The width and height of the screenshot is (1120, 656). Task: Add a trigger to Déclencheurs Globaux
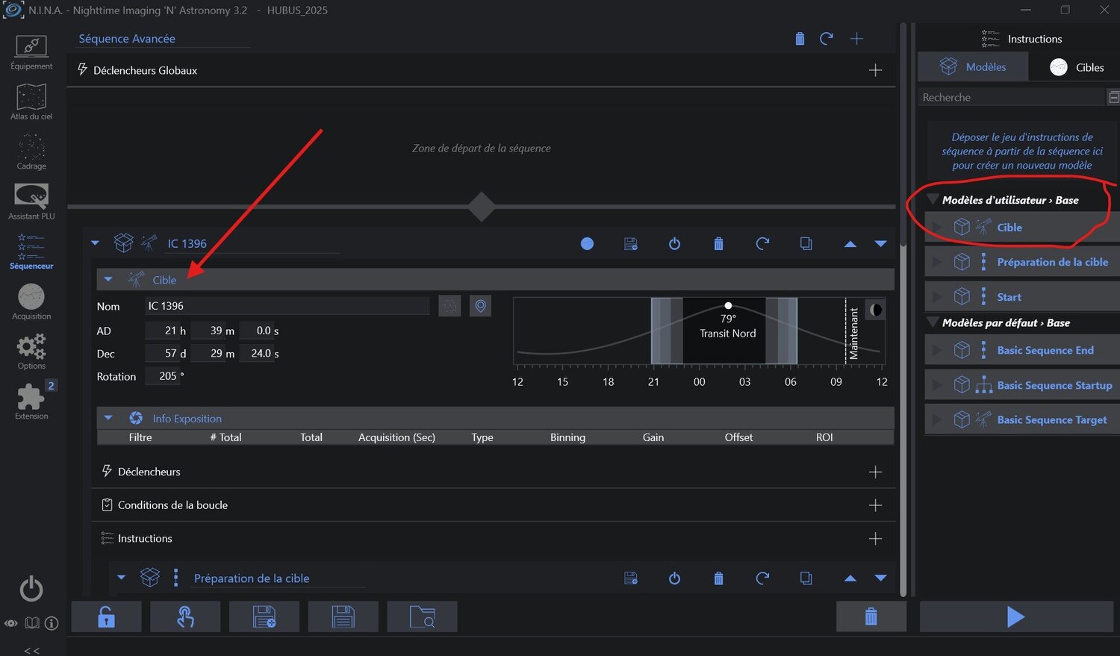coord(875,70)
